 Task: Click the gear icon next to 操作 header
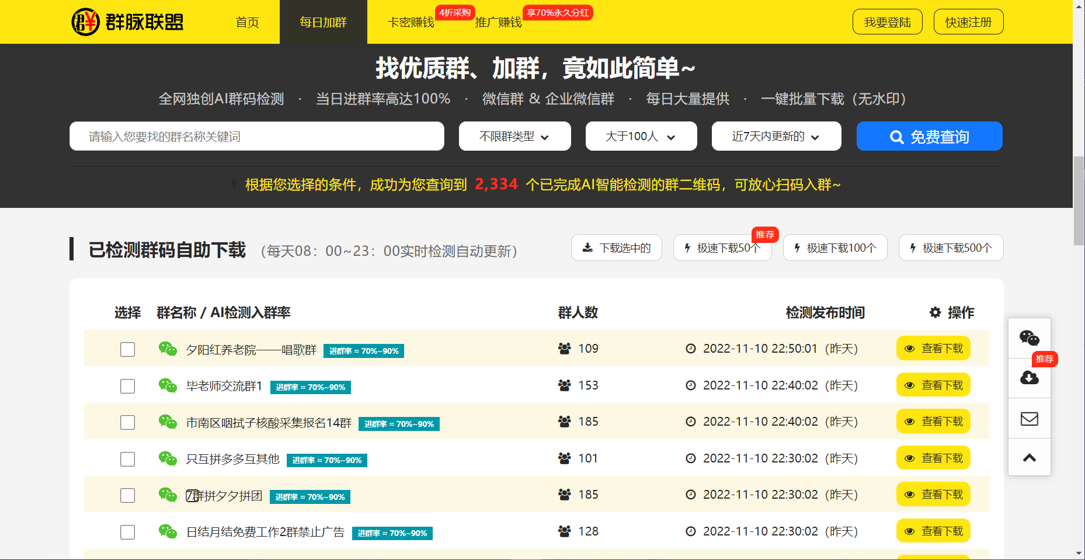(x=936, y=312)
